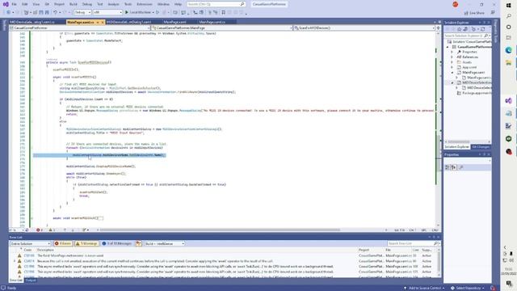Toggle the Warnings filter in Error List
Screen dimensions: 517x291
(x=86, y=243)
